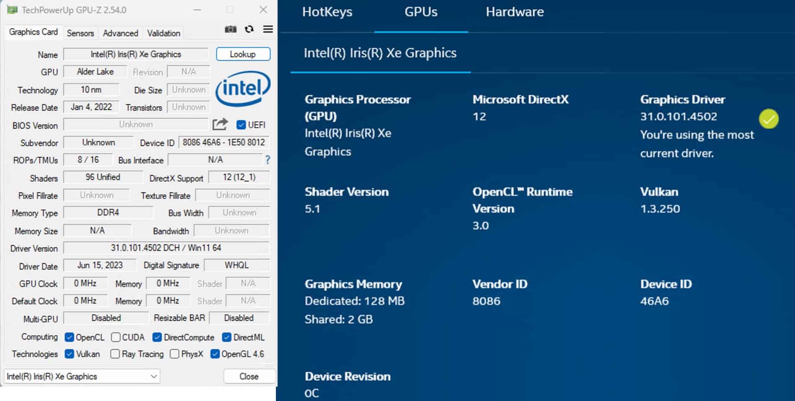Click the refresh icon in GPU-Z
Viewport: 795px width, 401px height.
[x=249, y=29]
